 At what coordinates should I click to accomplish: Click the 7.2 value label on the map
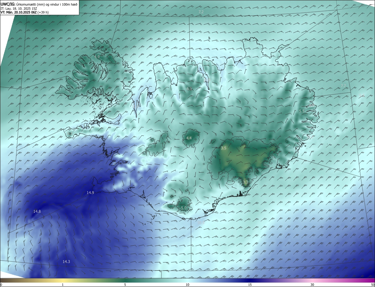click(201, 12)
